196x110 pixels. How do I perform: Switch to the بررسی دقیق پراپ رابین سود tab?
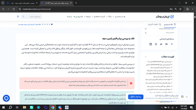[22, 3]
